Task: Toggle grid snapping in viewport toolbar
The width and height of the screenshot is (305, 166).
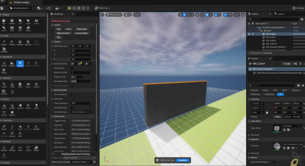Action: point(207,15)
